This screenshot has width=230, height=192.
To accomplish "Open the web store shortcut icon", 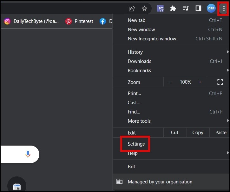I will pos(17,186).
